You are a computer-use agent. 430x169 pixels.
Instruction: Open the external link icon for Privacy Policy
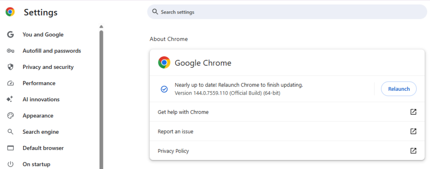tap(413, 151)
